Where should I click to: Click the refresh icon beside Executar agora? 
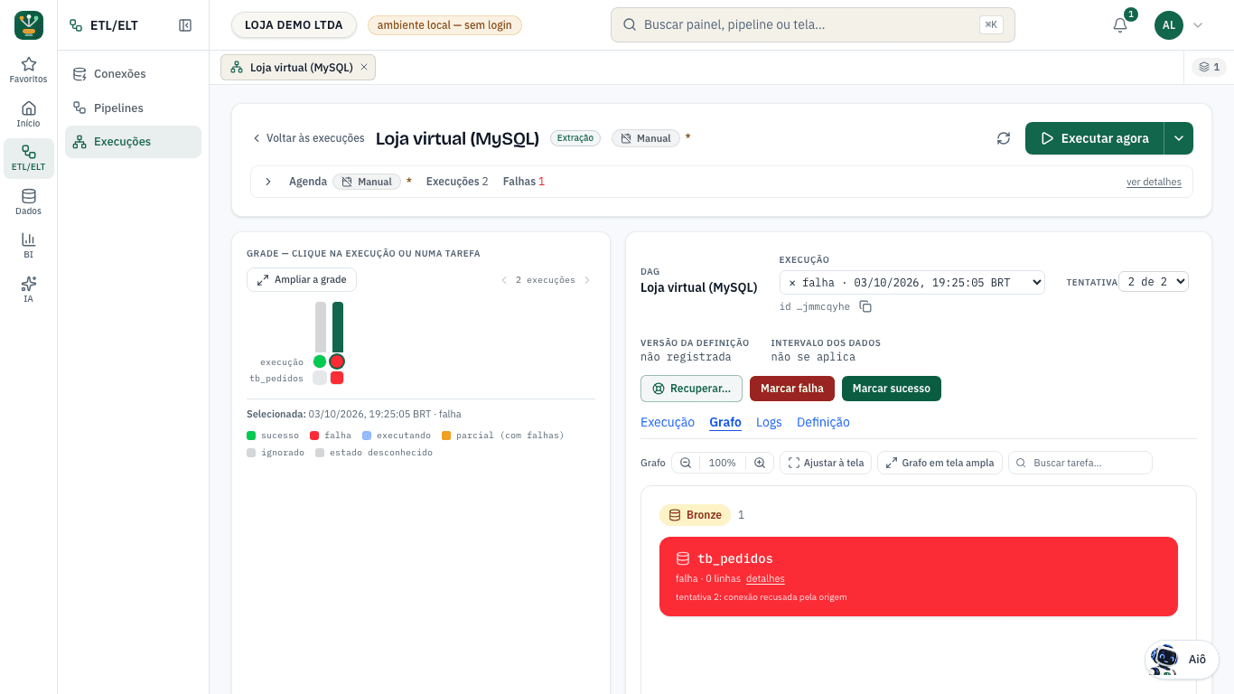tap(1004, 138)
